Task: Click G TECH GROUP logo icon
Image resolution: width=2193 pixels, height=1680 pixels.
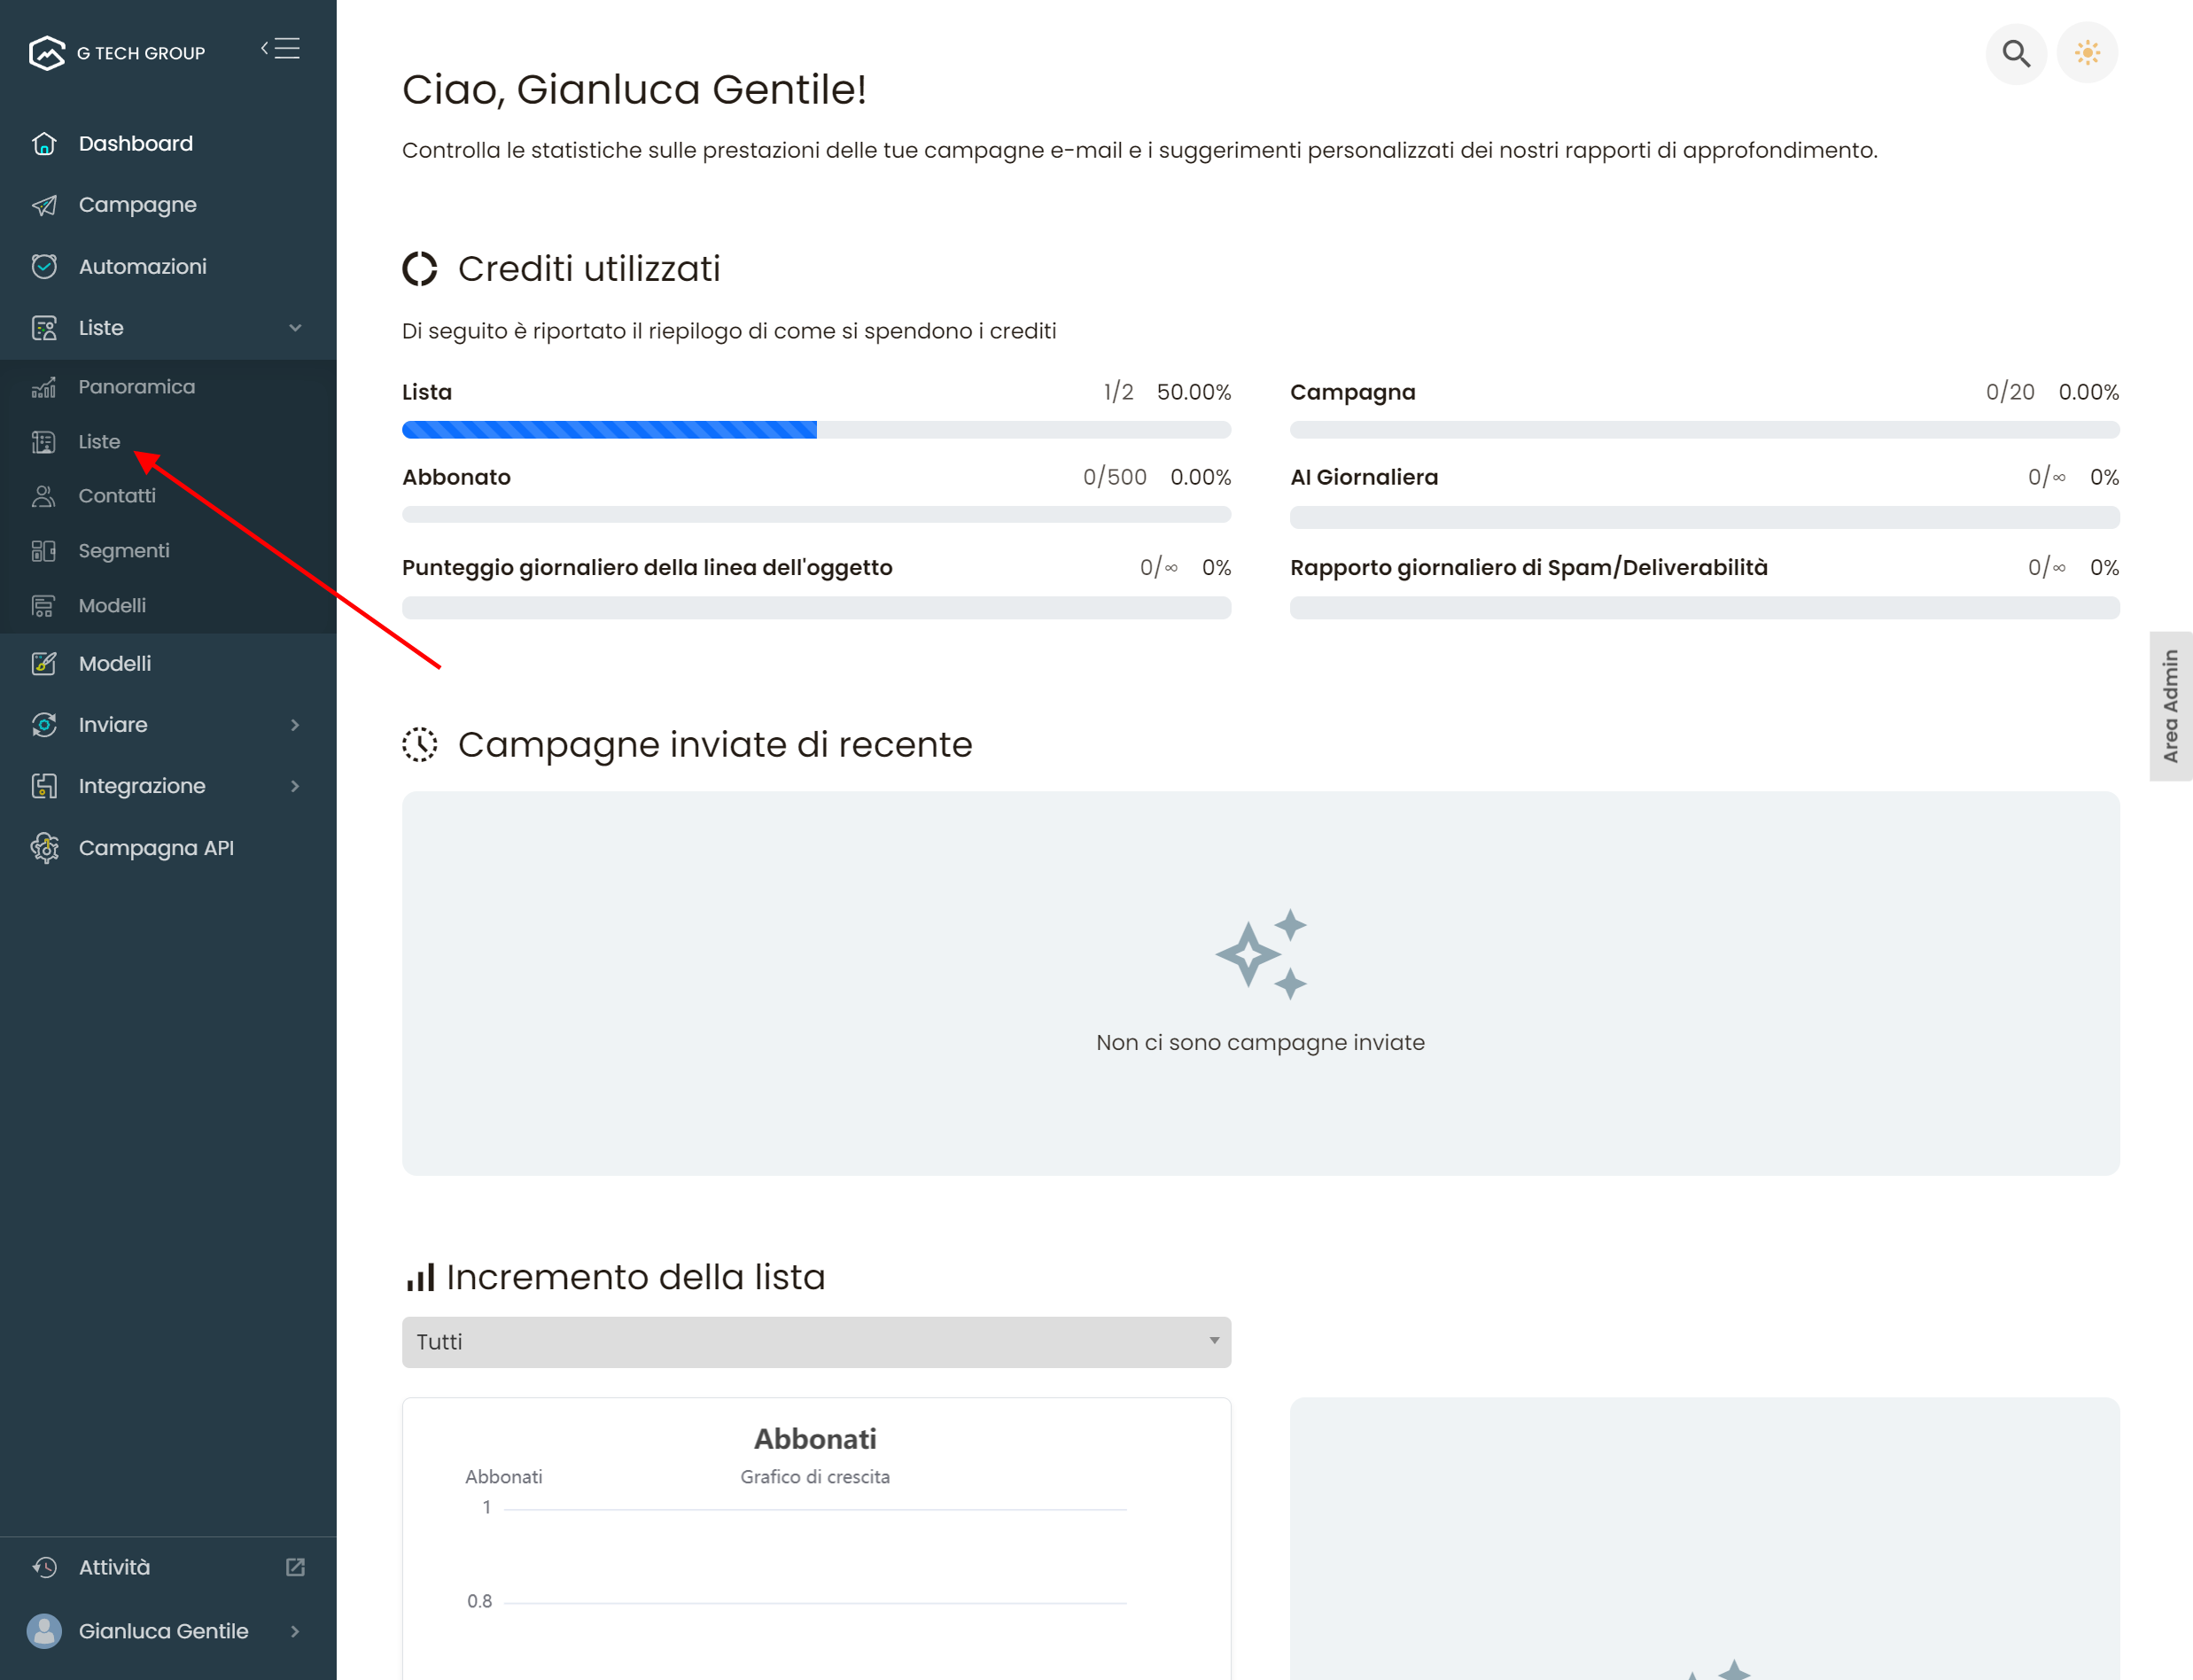Action: (x=46, y=53)
